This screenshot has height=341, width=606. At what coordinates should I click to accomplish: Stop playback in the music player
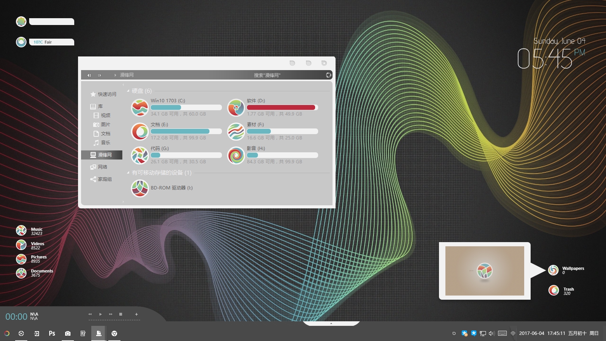coord(120,314)
